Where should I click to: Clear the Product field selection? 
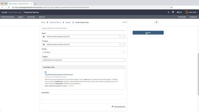coord(120,44)
